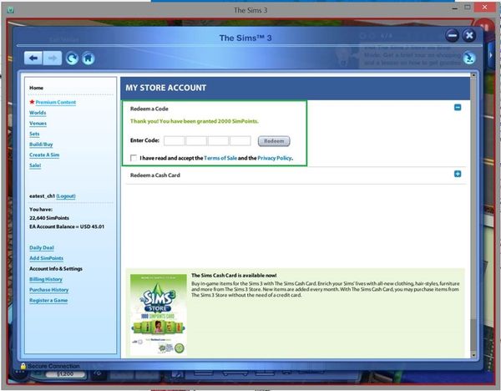Click the round icon at toolbar right
501x391 pixels.
tap(469, 58)
